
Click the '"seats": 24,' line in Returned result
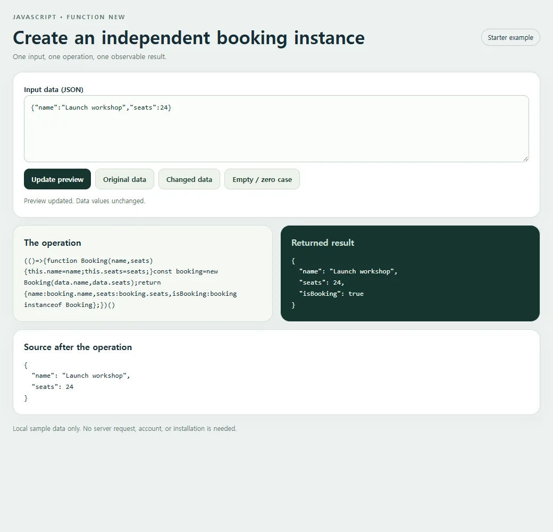click(x=321, y=282)
